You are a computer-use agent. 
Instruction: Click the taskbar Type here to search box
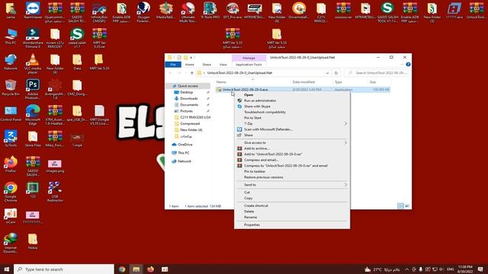click(64, 269)
